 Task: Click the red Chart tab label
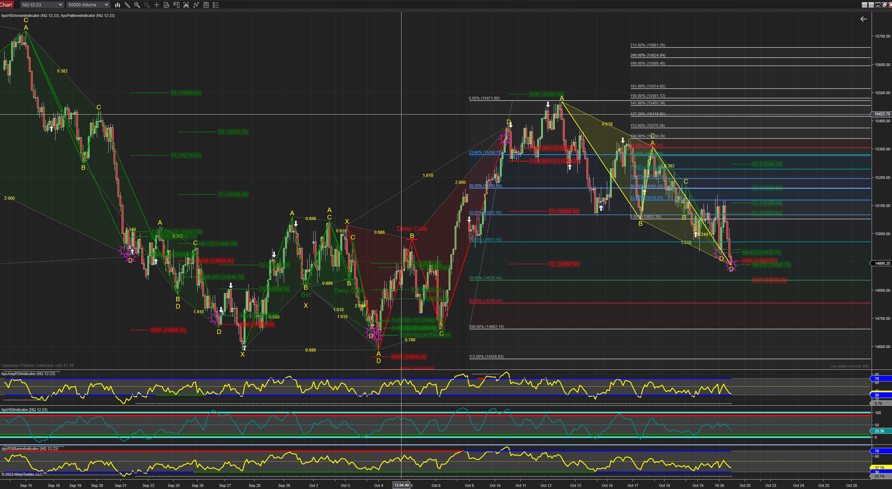6,5
